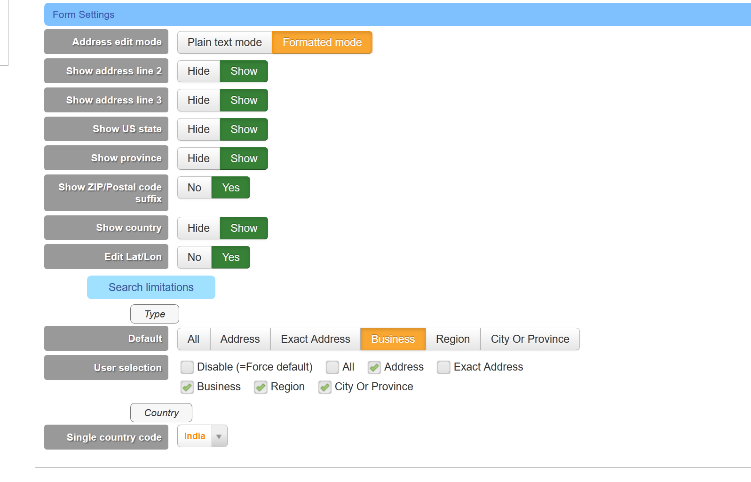The image size is (751, 482).
Task: Show the province field
Action: (x=244, y=158)
